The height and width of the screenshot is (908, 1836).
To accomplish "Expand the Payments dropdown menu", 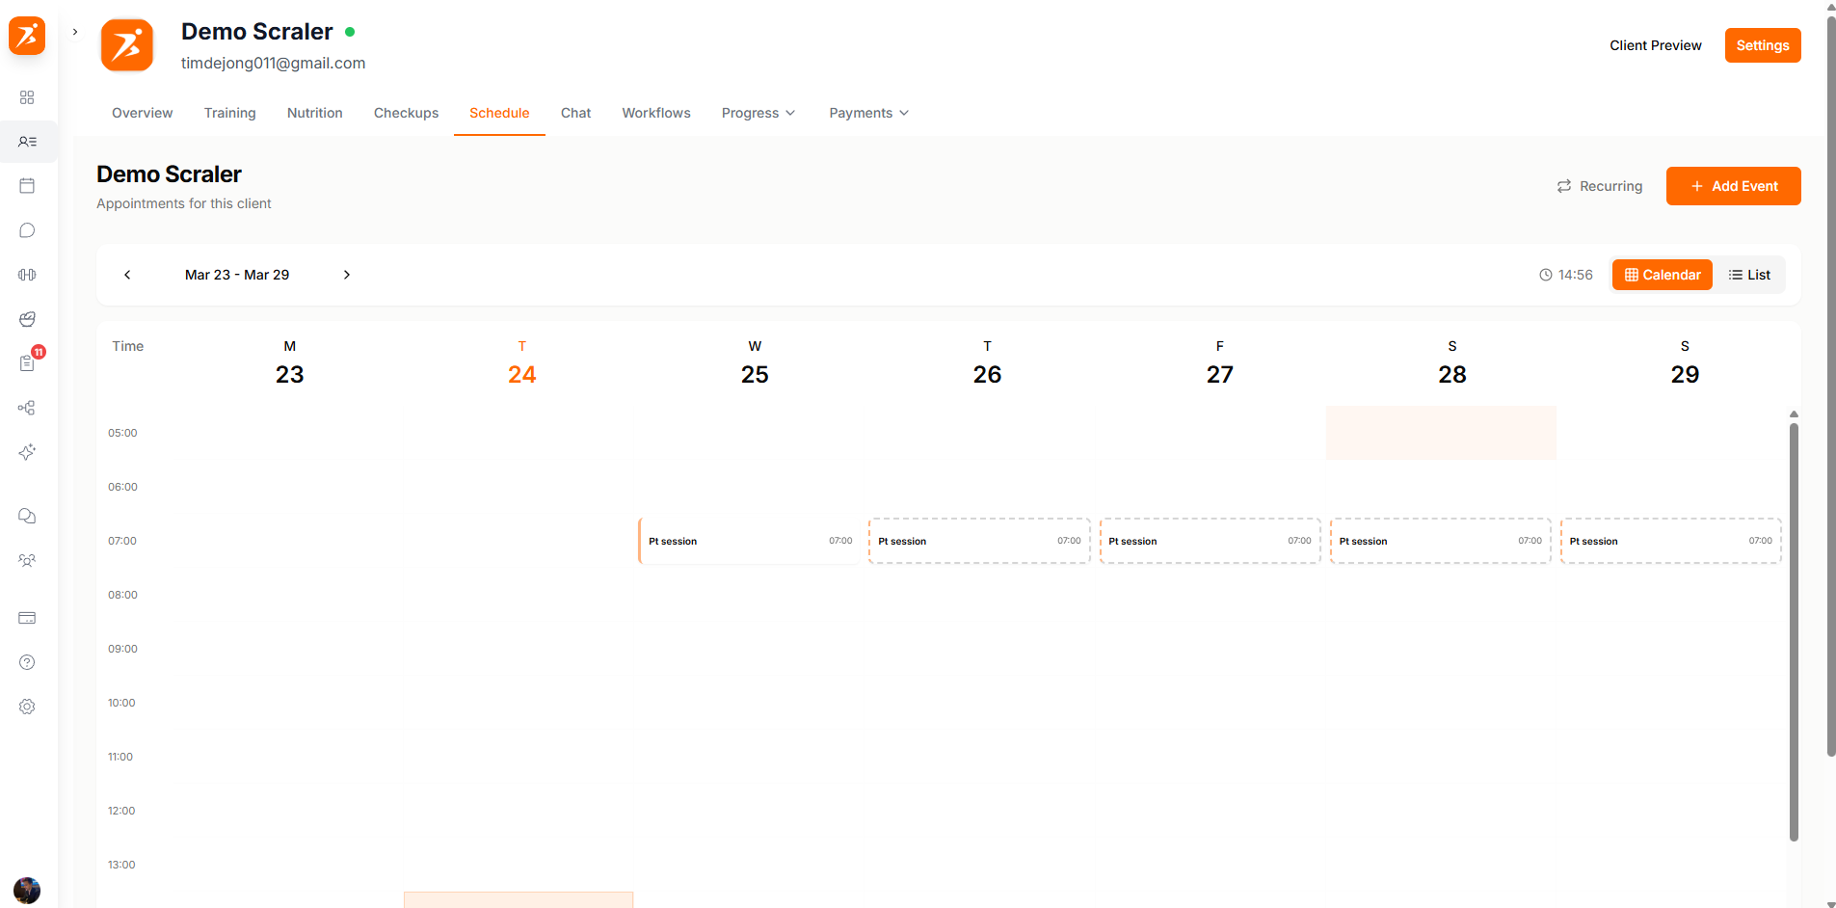I will coord(866,113).
